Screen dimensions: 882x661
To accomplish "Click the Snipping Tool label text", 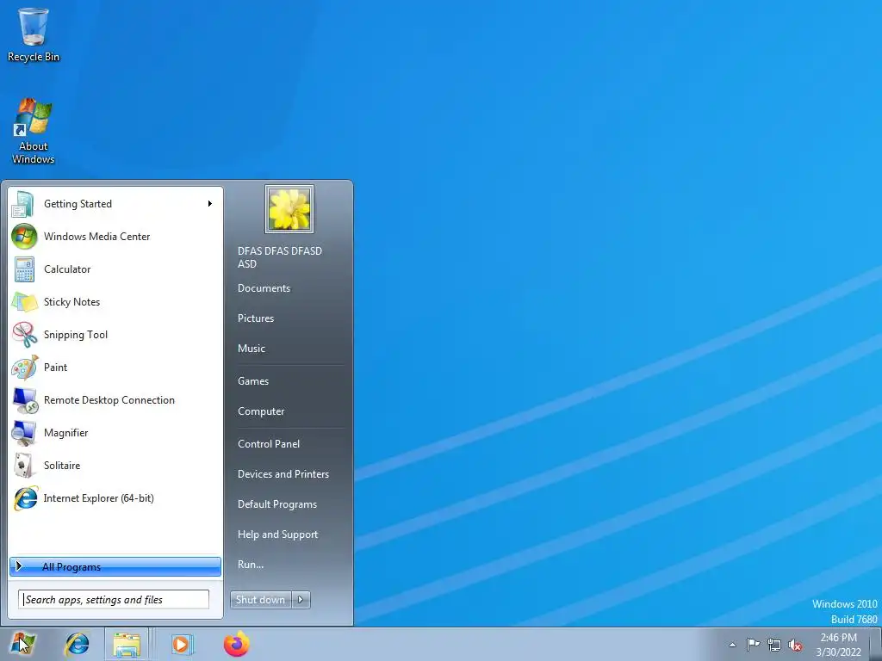I will tap(76, 335).
